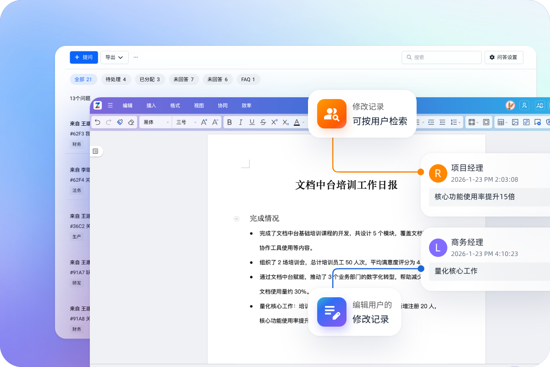Increase font size with A+ icon

click(x=204, y=122)
